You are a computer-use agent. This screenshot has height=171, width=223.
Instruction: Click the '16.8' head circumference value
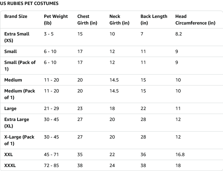180,154
